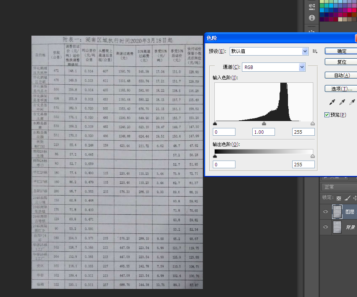Pick the lightest beige color swatch
This screenshot has width=357, height=297.
pyautogui.click(x=341, y=19)
